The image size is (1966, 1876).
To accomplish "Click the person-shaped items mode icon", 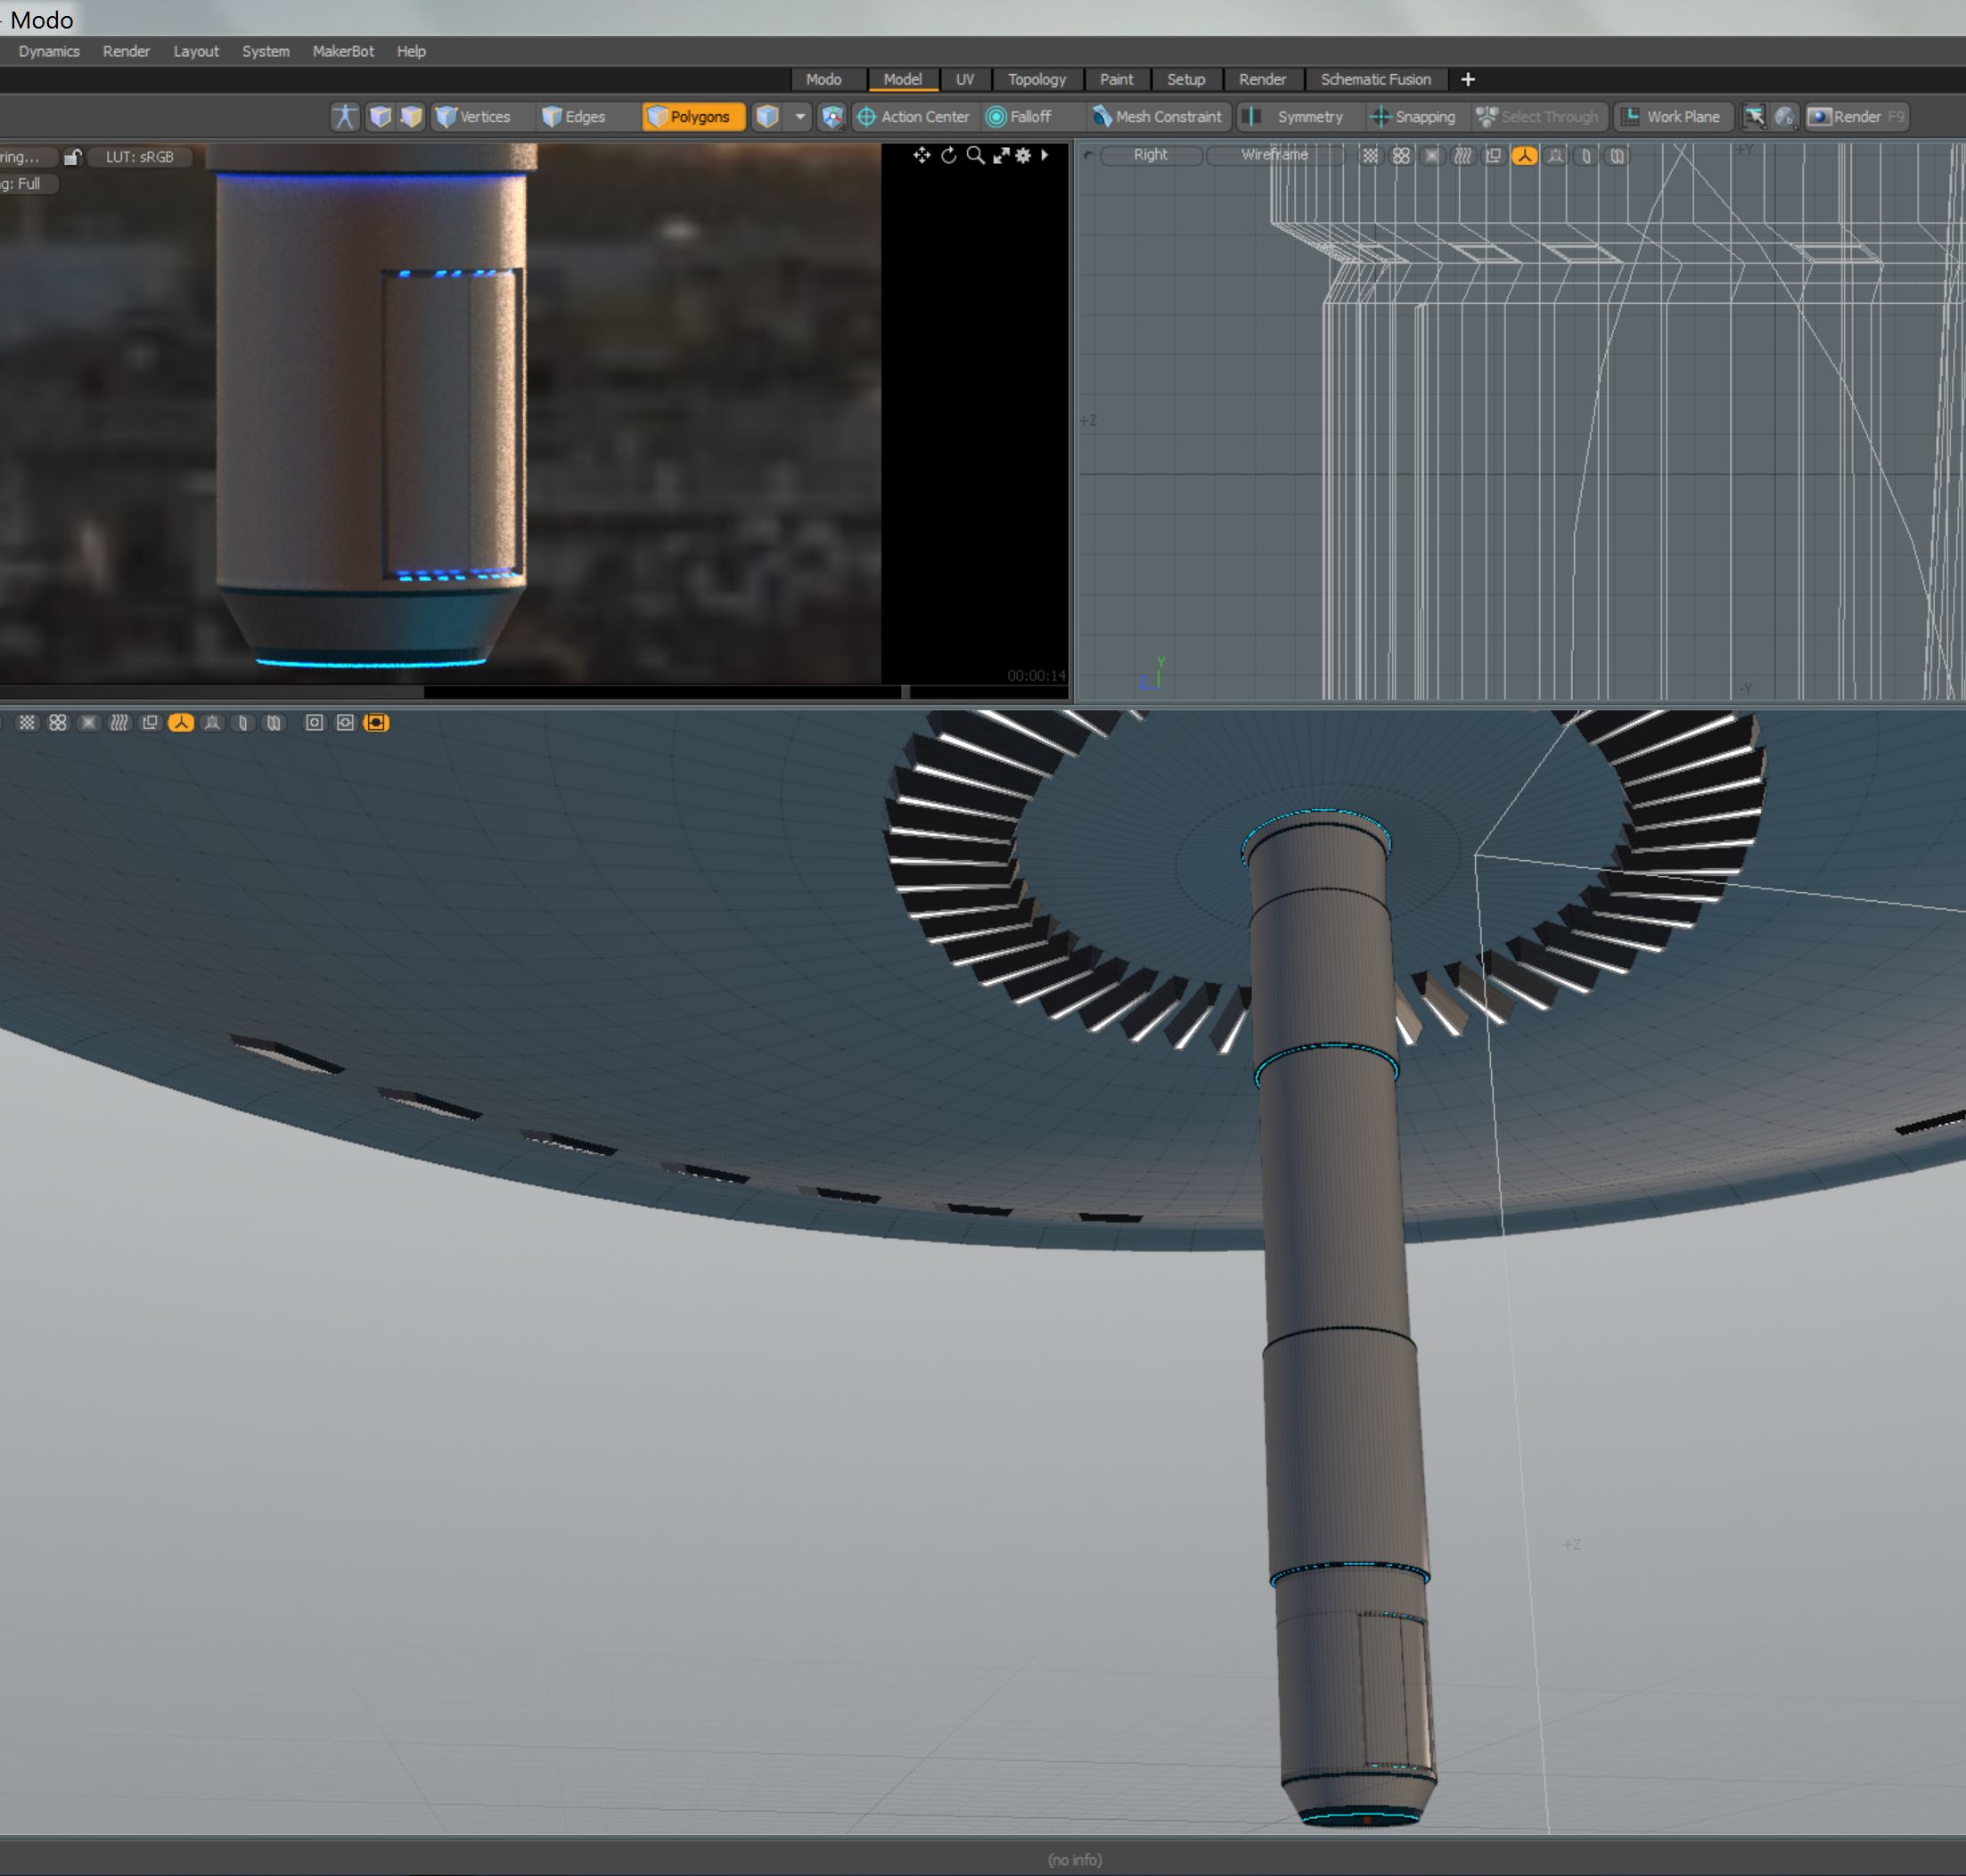I will [x=345, y=117].
